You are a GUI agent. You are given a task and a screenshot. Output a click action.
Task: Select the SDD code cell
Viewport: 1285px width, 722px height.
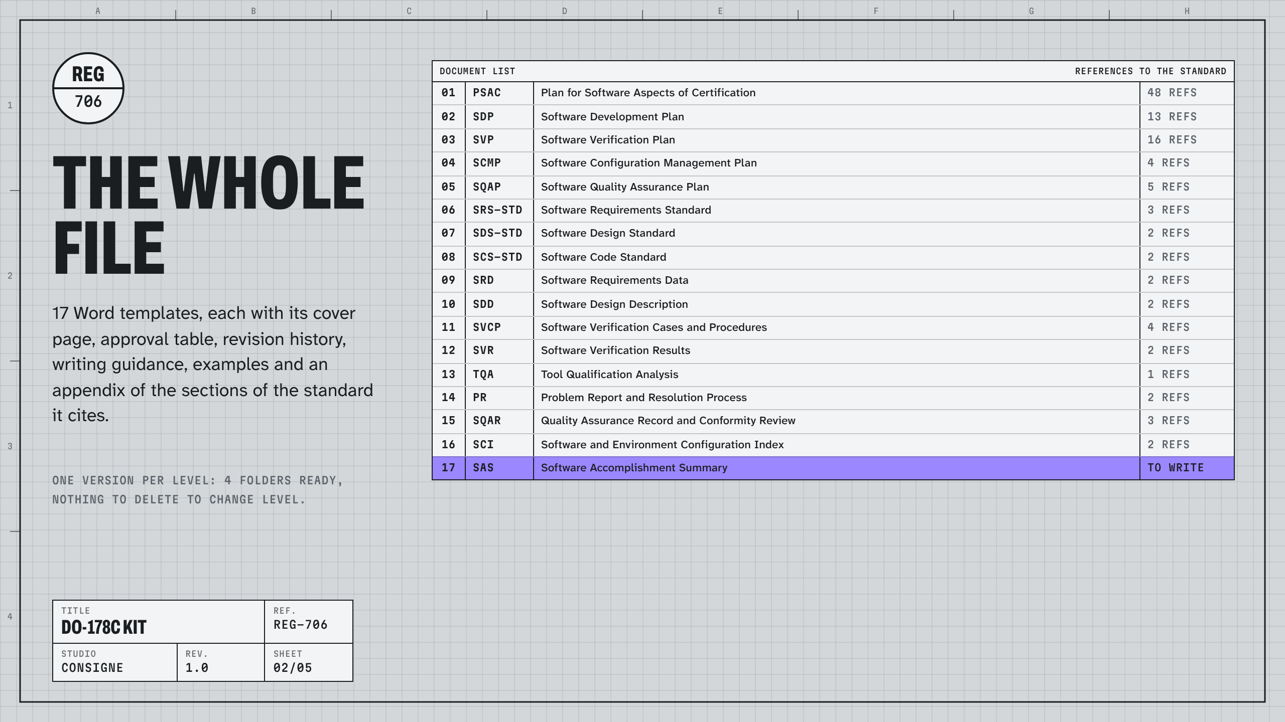click(x=499, y=304)
